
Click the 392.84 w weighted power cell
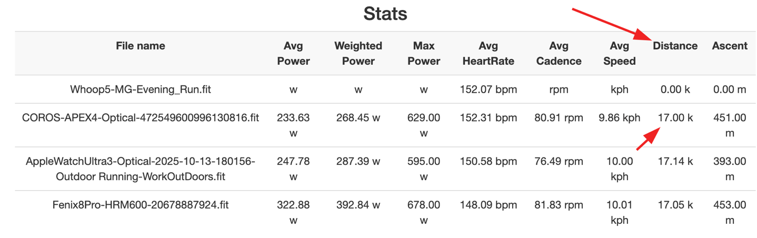358,205
